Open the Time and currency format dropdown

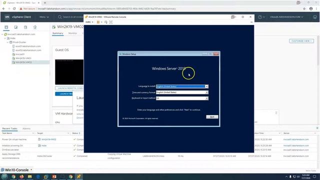tap(206, 92)
